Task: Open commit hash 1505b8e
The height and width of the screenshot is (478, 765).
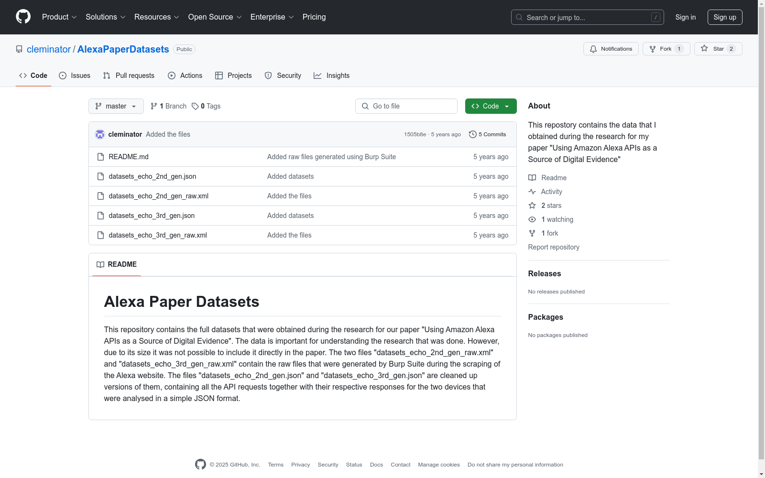Action: tap(415, 134)
